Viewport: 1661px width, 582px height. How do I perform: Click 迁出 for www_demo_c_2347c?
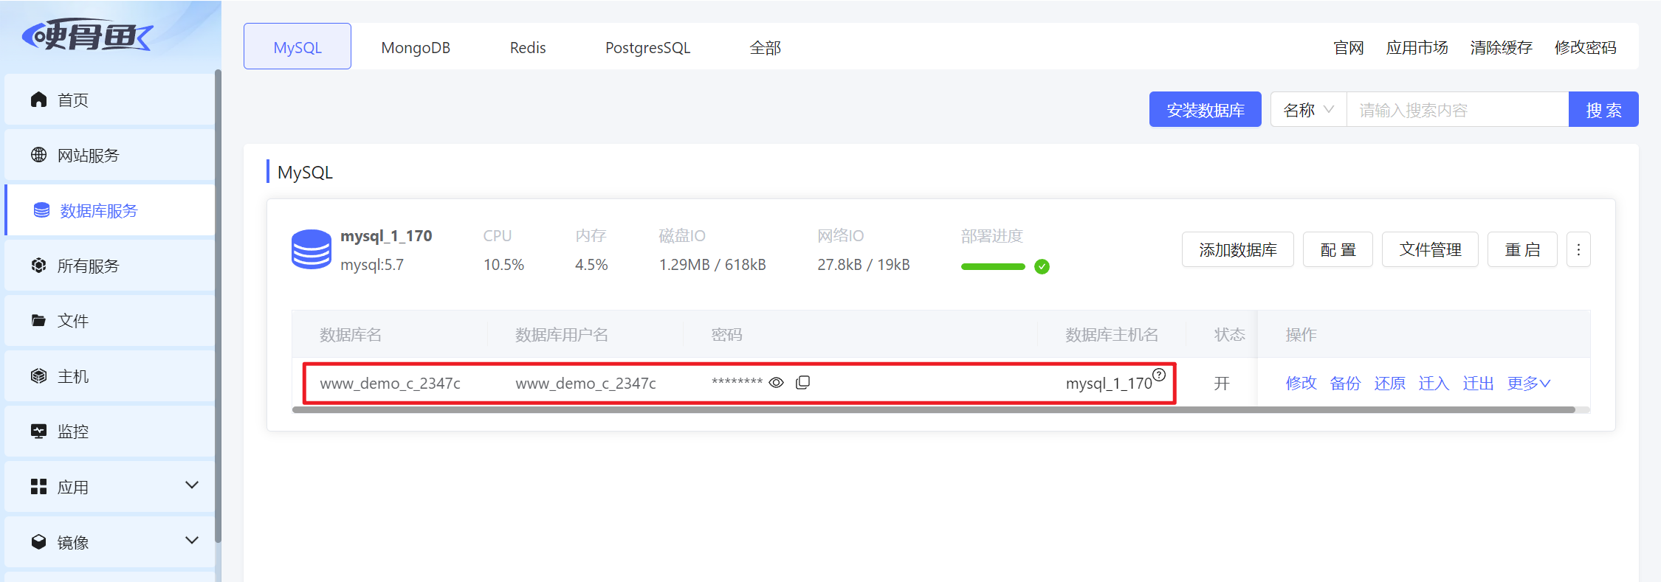(x=1478, y=383)
